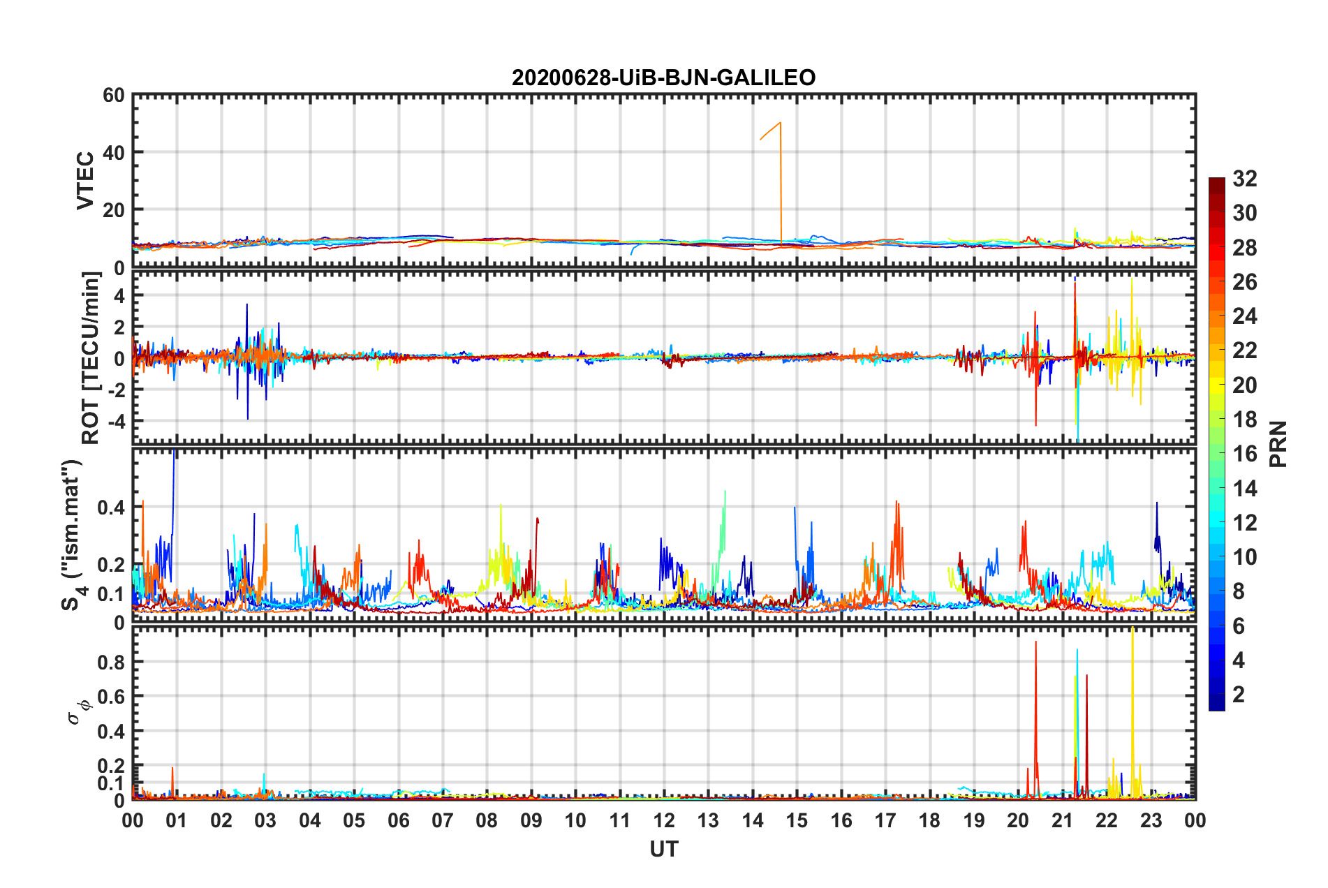Click the plot title 20200628-UiB-BJN-GALILEO
Screen dimensions: 1328x888
(x=663, y=77)
